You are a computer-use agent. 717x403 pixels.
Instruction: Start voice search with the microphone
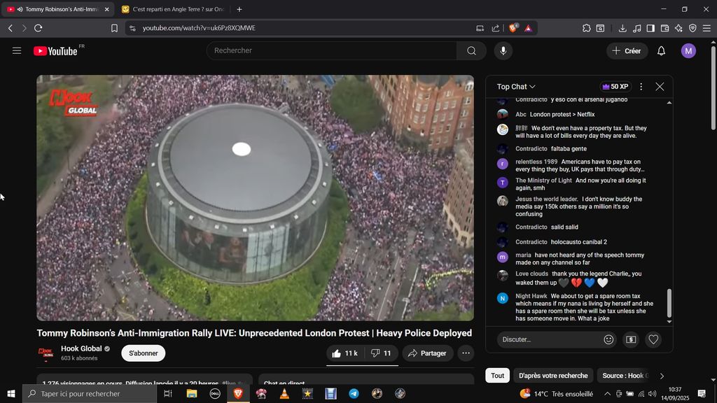point(503,50)
